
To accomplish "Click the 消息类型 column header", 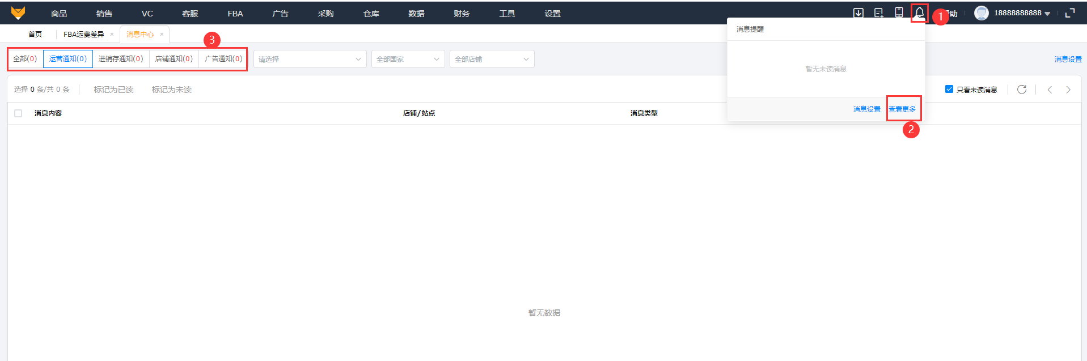I will pyautogui.click(x=644, y=113).
